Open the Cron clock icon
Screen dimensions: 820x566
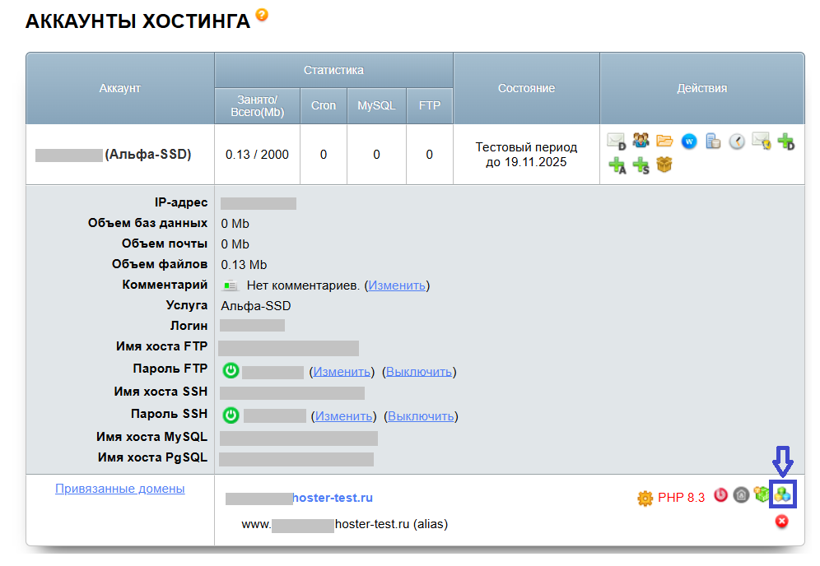point(737,141)
